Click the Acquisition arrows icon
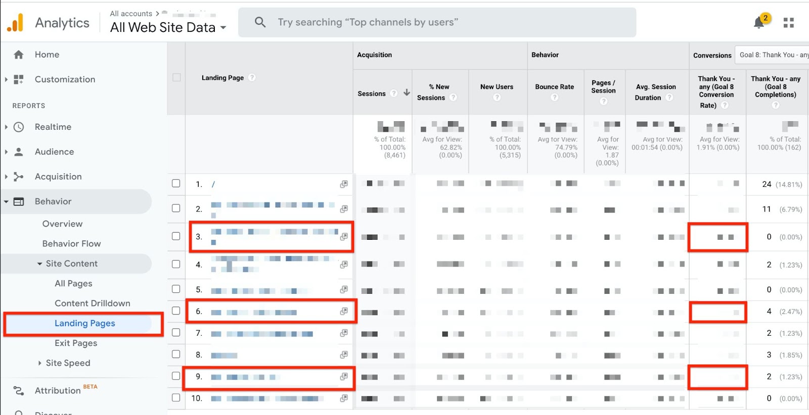Viewport: 809px width, 415px height. click(x=19, y=176)
